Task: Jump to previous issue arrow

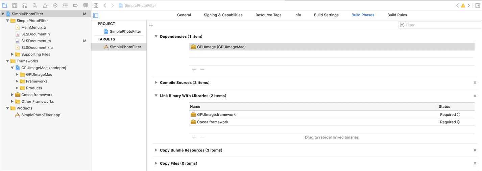Action: tap(457, 5)
